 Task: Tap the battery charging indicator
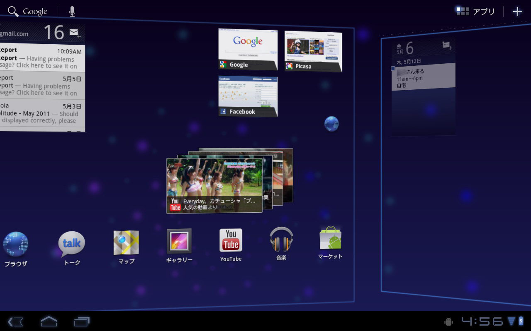[521, 321]
